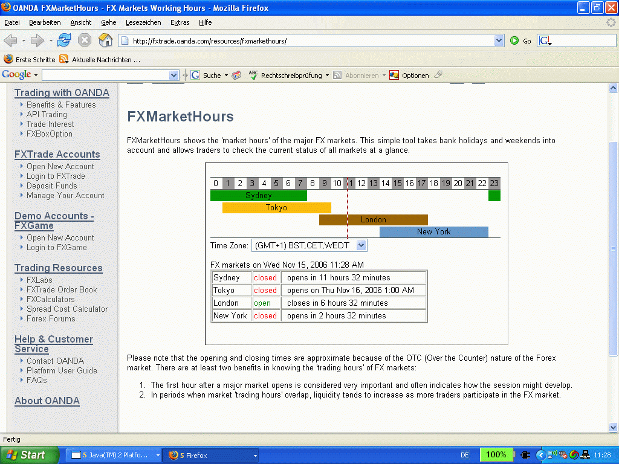Viewport: 619px width, 464px height.
Task: Click the Google toolbar logo
Action: (x=16, y=74)
